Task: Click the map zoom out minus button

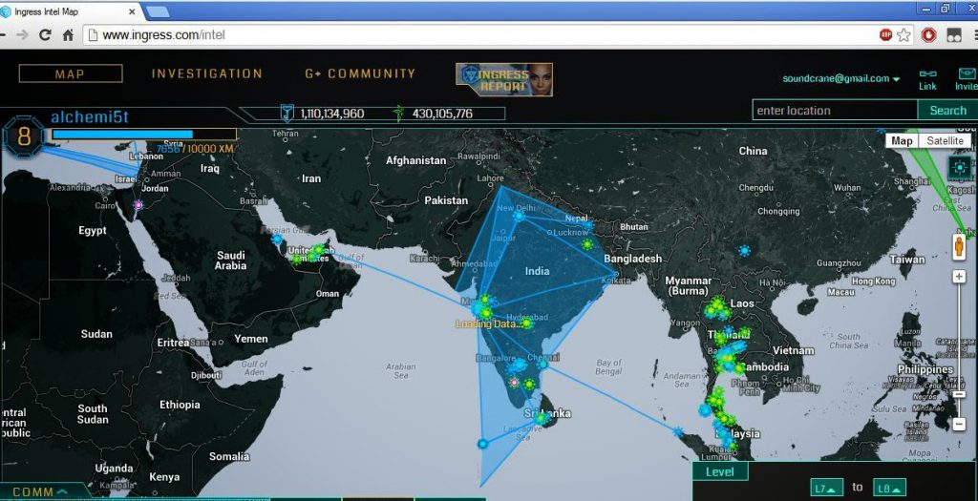Action: pos(959,423)
